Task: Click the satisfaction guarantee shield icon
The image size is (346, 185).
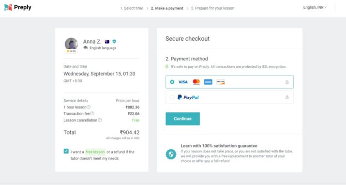Action: click(171, 154)
